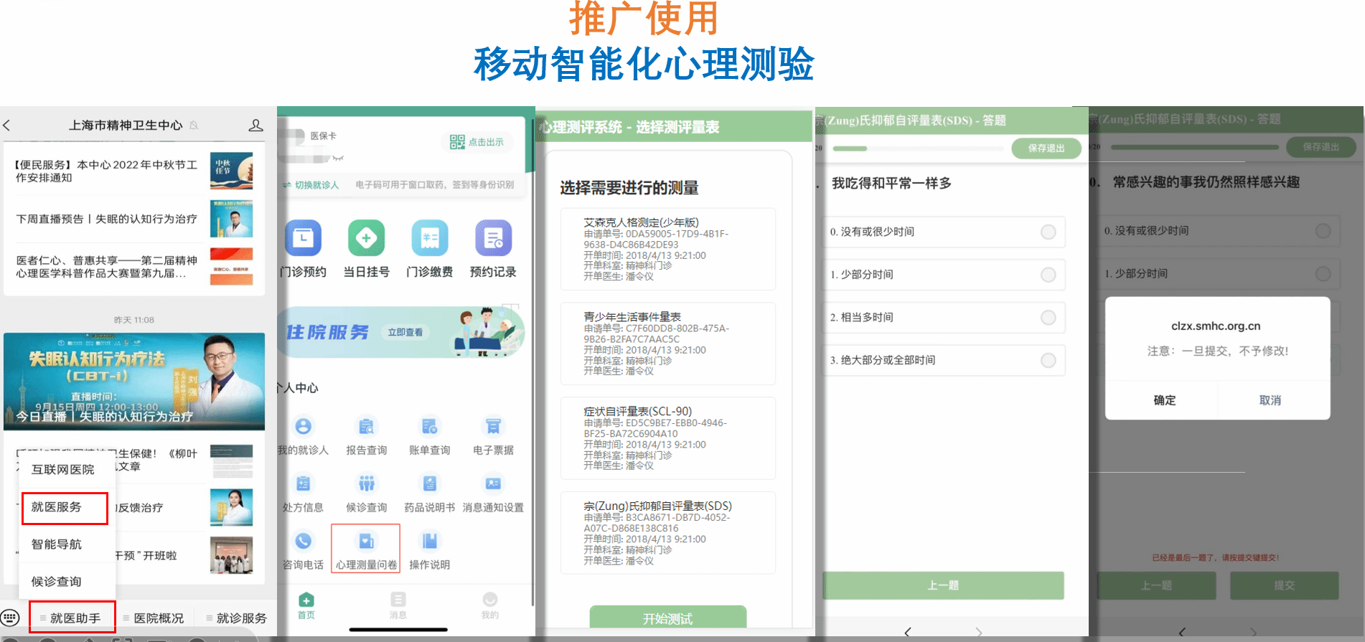
Task: Tap the 报告查询 report icon
Action: coord(366,428)
